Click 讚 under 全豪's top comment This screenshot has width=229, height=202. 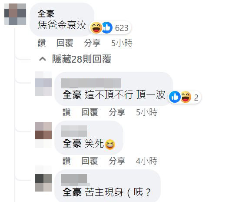pyautogui.click(x=42, y=43)
